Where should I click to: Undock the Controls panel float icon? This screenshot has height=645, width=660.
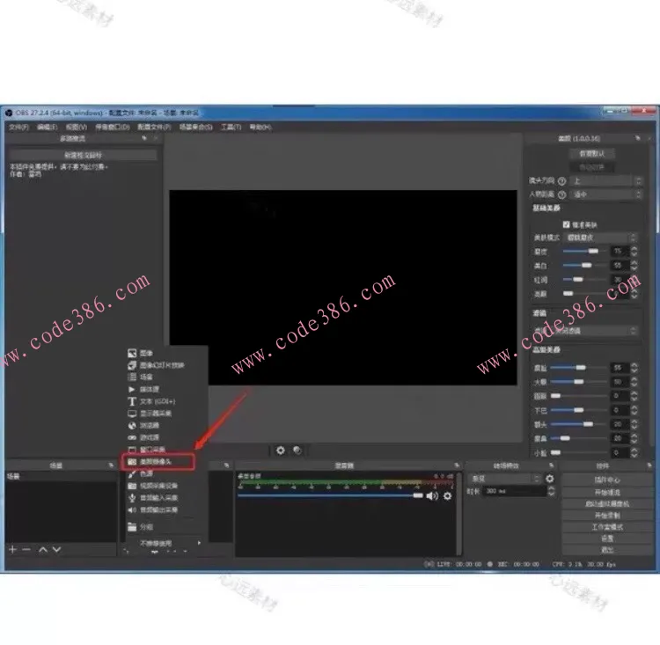coord(649,465)
